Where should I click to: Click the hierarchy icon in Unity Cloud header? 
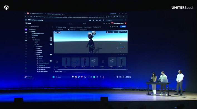104,20
